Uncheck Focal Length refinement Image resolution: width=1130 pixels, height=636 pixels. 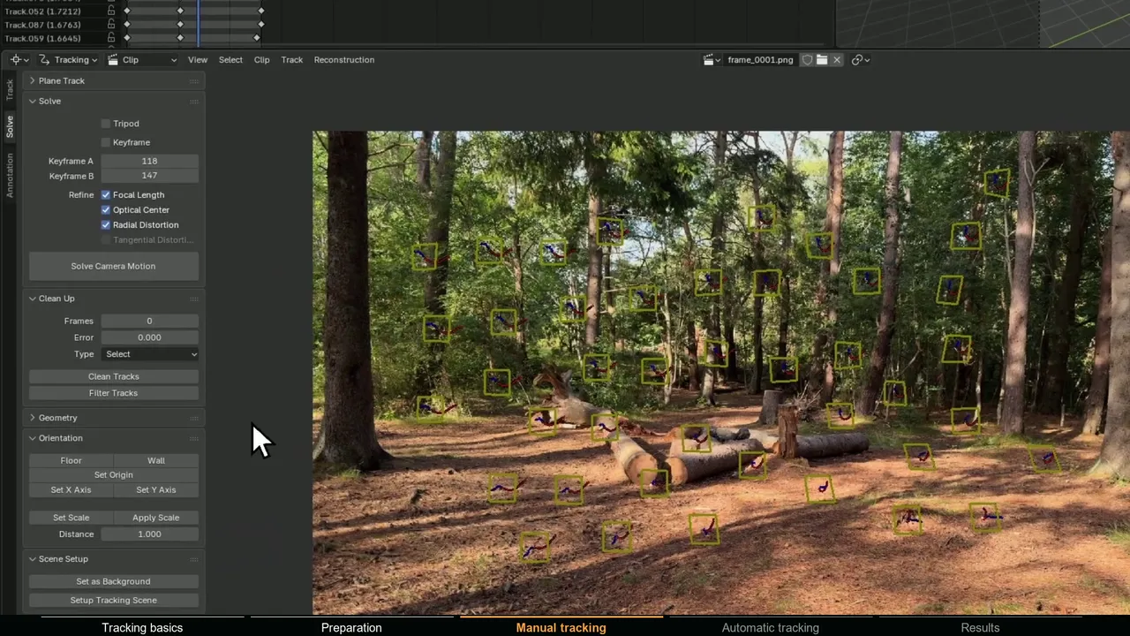106,195
